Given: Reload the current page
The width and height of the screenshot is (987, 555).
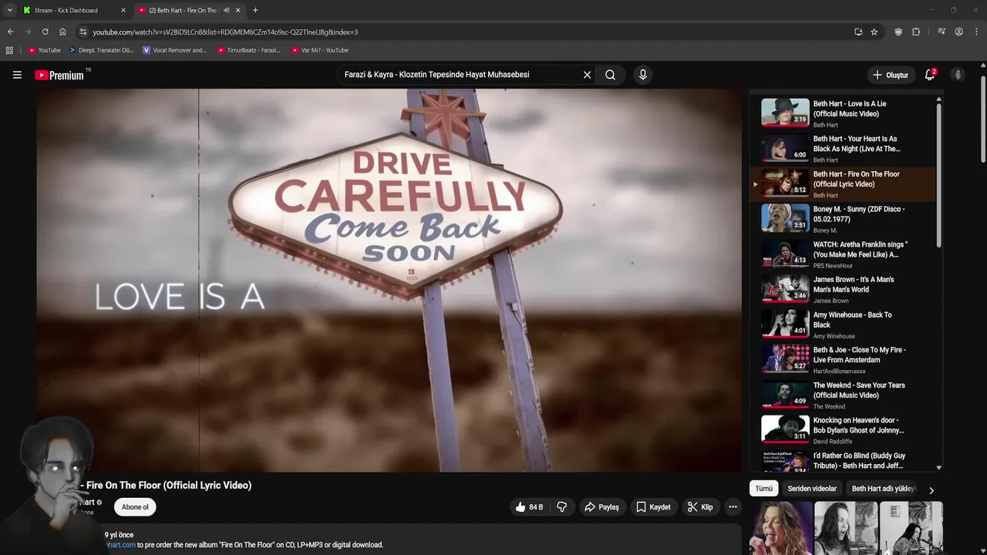Looking at the screenshot, I should [45, 32].
